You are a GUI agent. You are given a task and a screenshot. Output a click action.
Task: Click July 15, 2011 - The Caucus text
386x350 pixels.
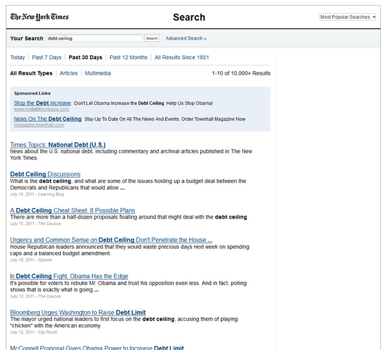(35, 224)
